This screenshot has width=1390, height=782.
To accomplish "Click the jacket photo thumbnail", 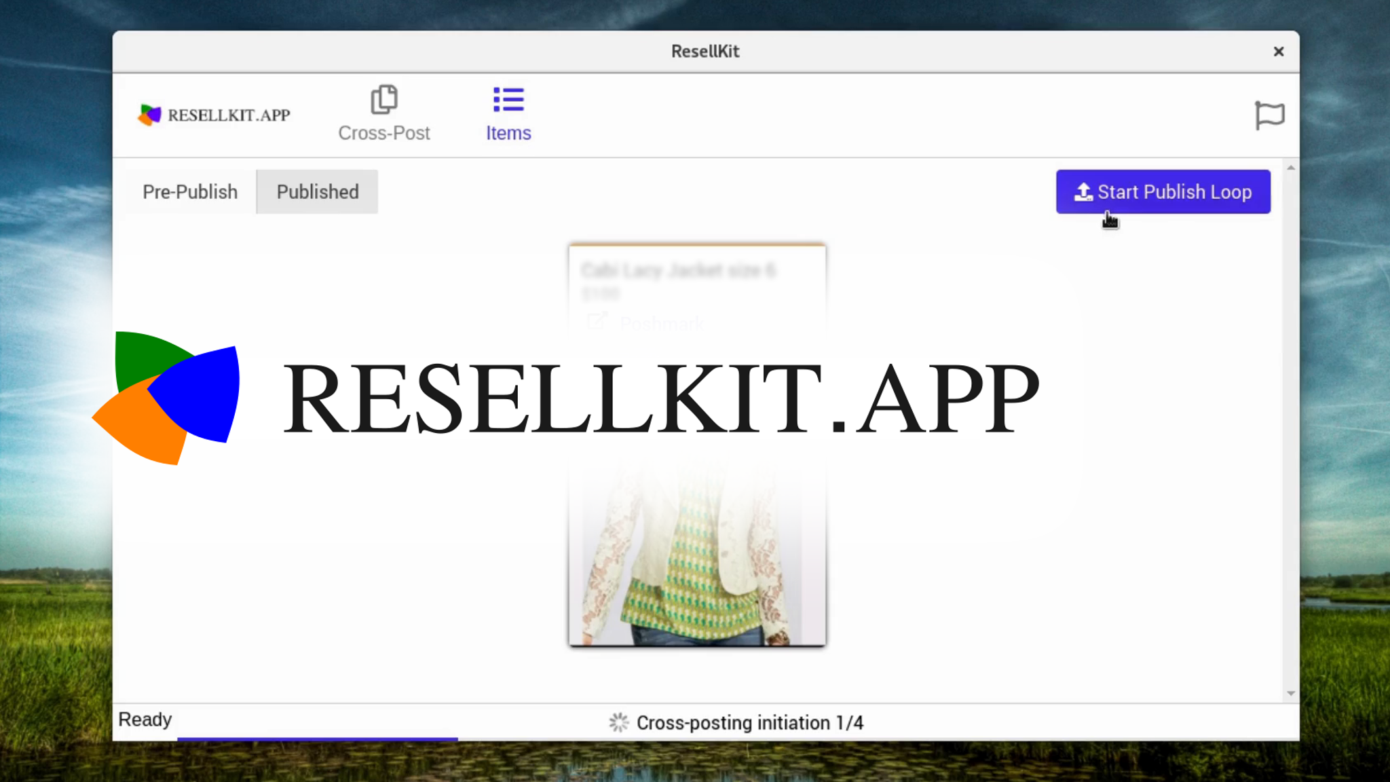I will tap(697, 550).
